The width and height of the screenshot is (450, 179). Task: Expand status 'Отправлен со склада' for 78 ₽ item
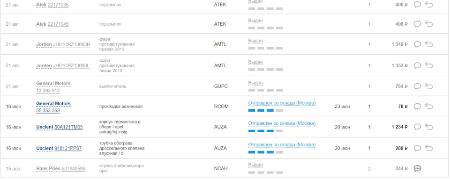(x=282, y=103)
